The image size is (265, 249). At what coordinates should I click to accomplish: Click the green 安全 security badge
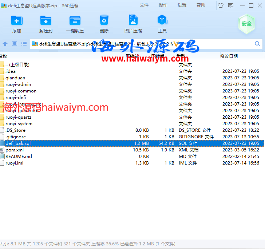246,24
